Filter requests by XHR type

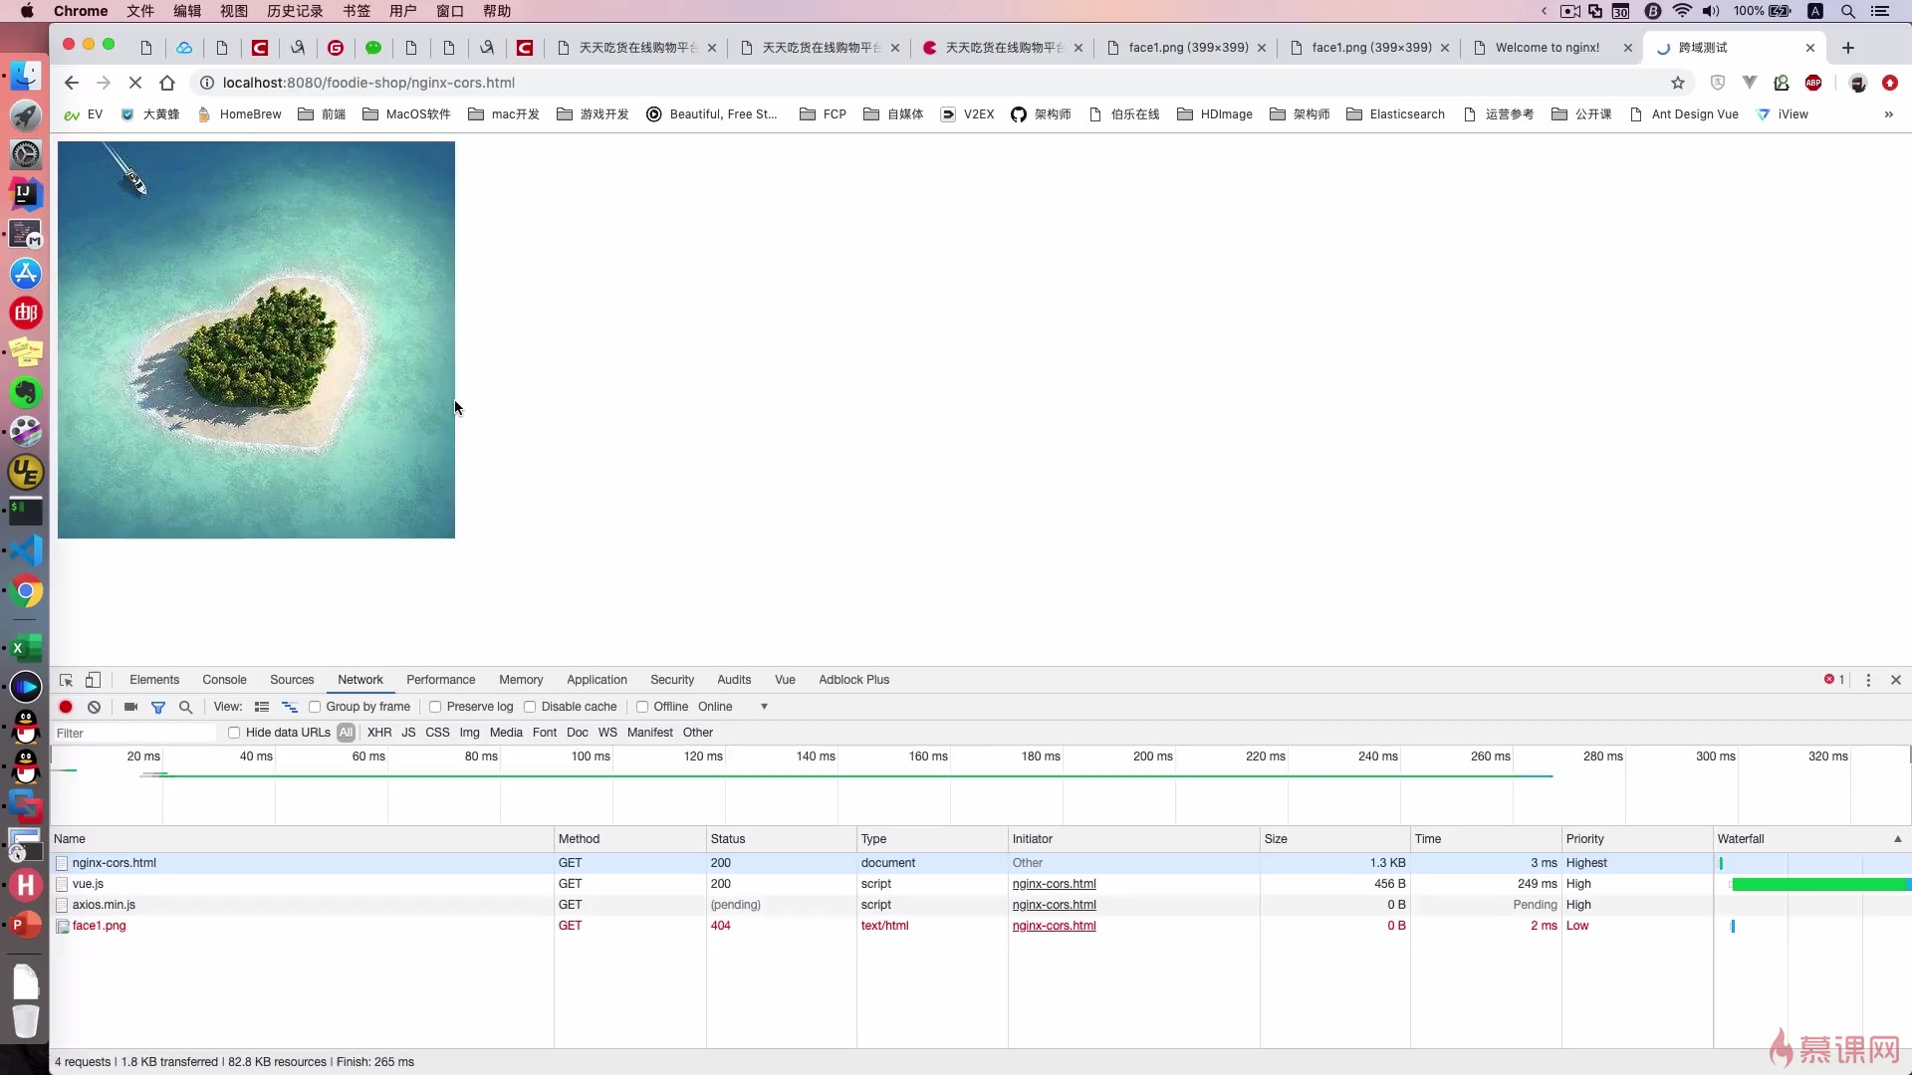[x=379, y=733]
